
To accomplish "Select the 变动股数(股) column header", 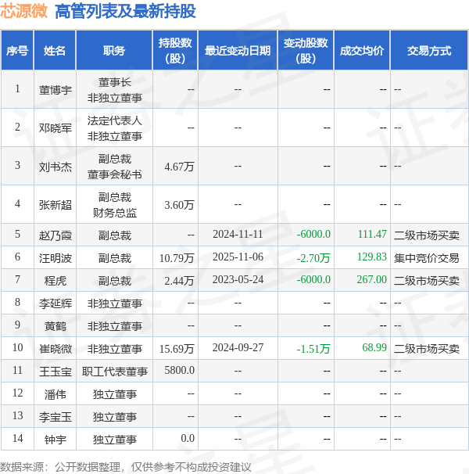I will click(306, 51).
